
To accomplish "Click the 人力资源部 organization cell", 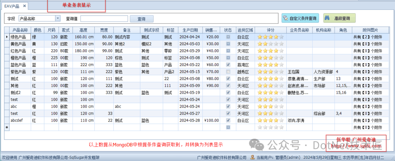I will (x=324, y=72).
